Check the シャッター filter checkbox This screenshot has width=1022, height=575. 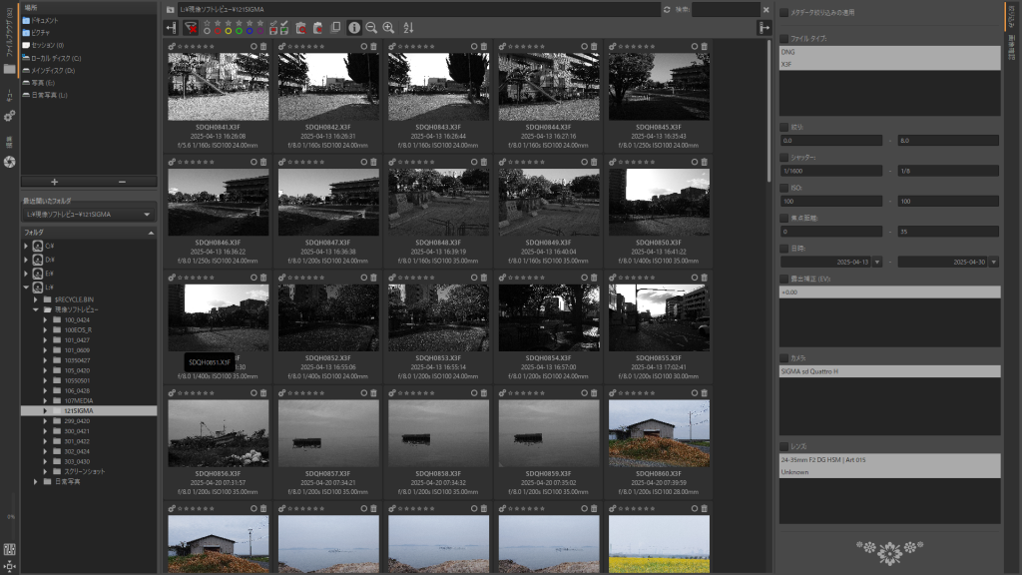click(784, 157)
